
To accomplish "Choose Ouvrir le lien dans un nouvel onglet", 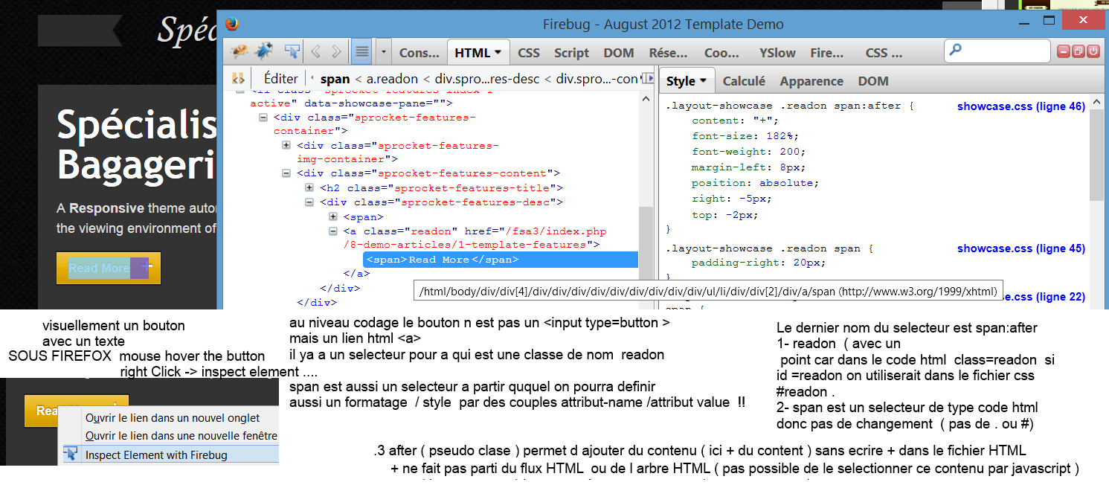I will click(x=173, y=417).
